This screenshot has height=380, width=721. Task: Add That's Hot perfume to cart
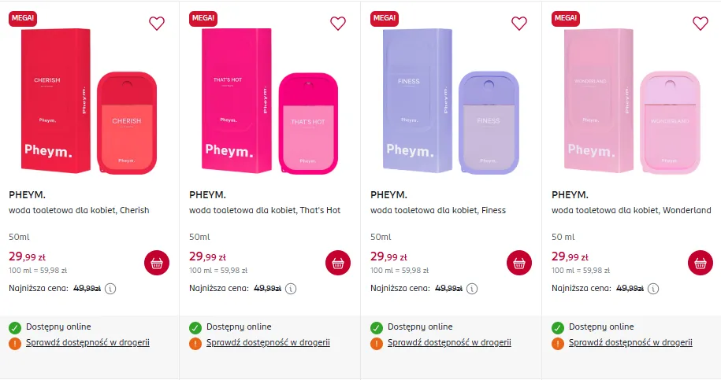click(x=338, y=263)
